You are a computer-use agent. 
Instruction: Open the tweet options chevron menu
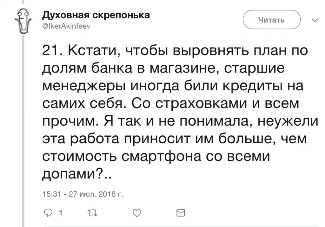click(315, 20)
